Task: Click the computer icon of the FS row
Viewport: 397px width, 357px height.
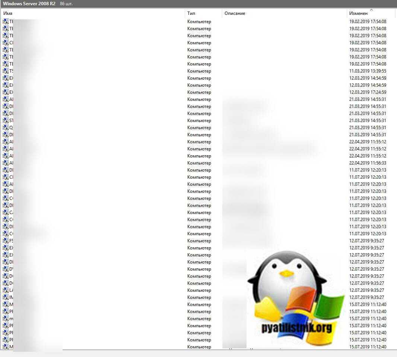Action: click(x=6, y=241)
